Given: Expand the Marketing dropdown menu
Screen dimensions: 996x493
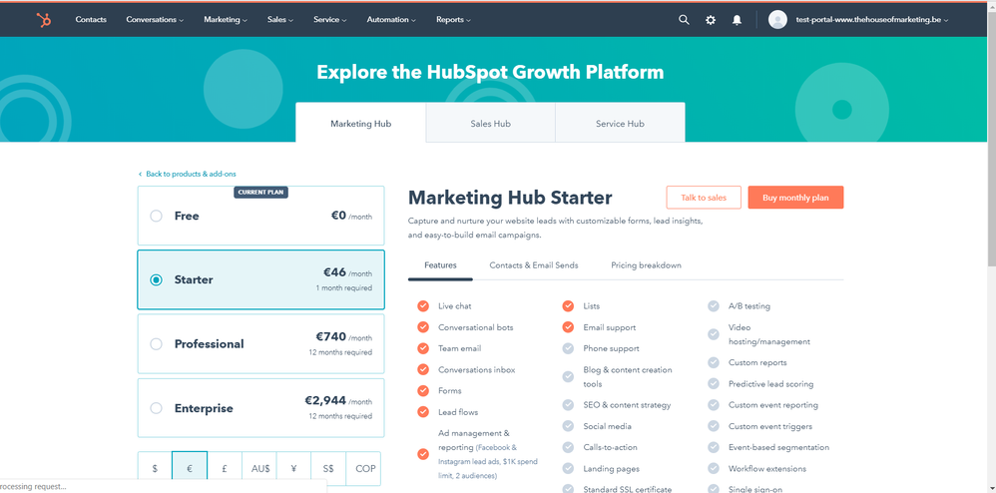Looking at the screenshot, I should tap(226, 20).
